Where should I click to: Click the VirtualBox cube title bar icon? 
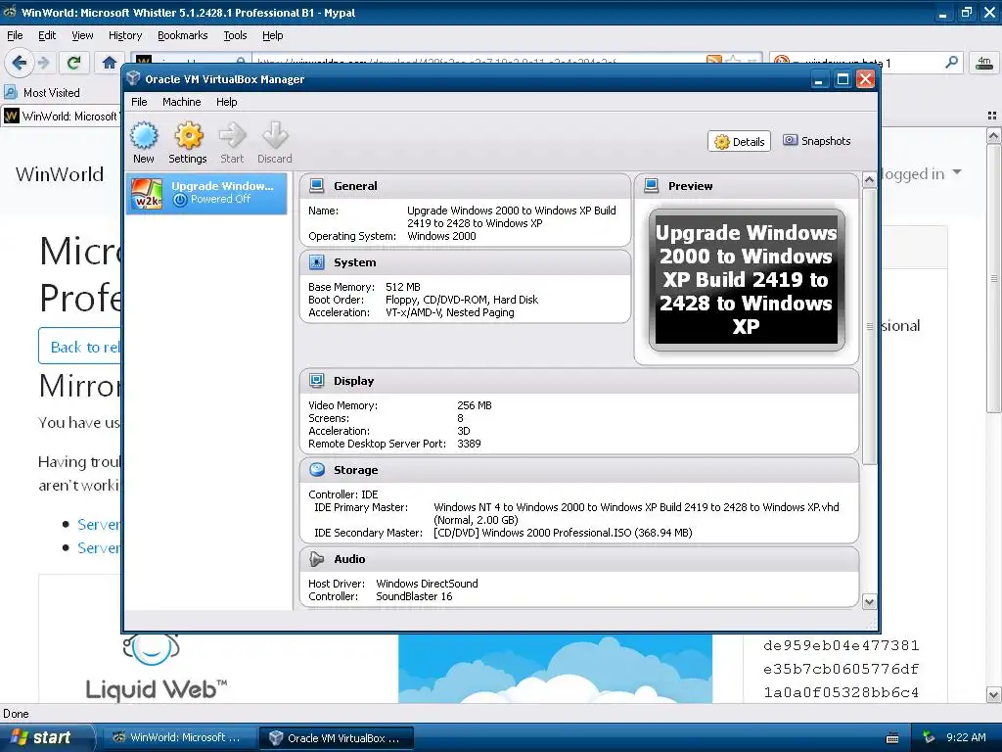pyautogui.click(x=133, y=78)
